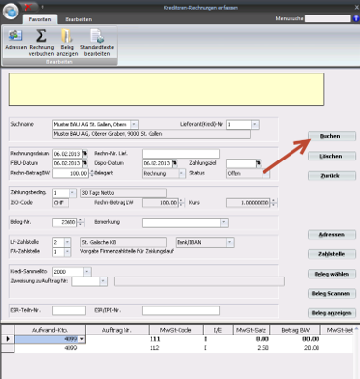Screen dimensions: 360x379
Task: Click Rechnung verbuchen sigma icon
Action: (x=42, y=43)
